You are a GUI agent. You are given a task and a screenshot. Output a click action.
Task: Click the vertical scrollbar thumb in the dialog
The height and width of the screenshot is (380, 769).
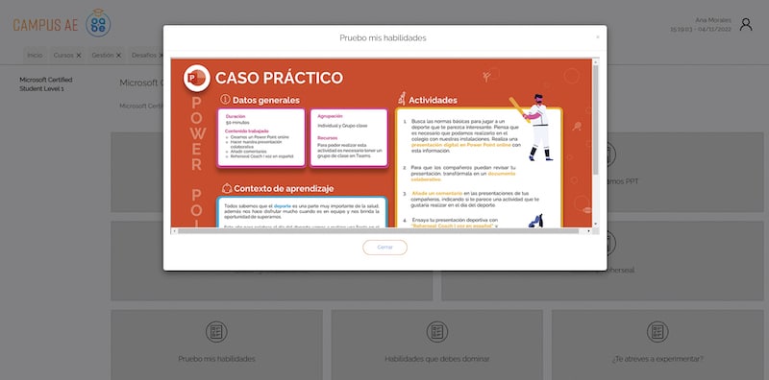[595, 120]
